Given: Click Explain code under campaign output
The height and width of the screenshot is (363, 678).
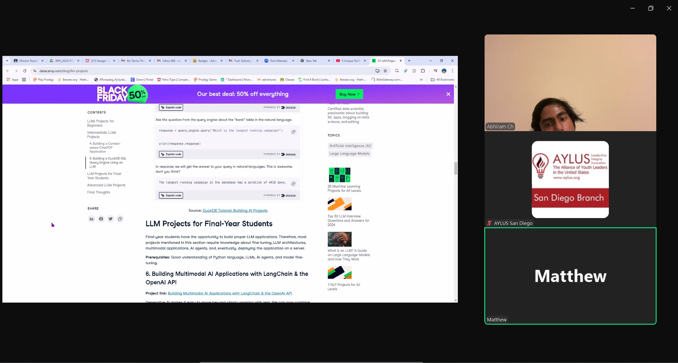Looking at the screenshot, I should [x=171, y=195].
